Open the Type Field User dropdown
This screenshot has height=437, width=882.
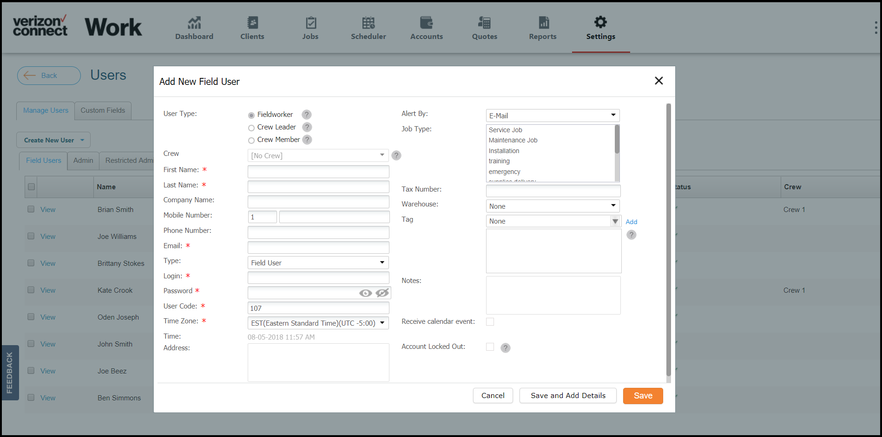click(x=318, y=263)
